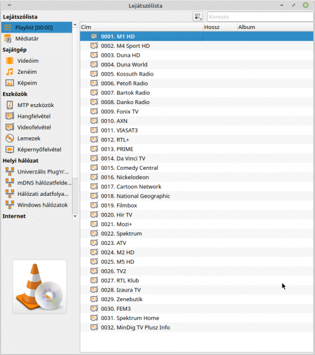Open MTP eszközök device icon
This screenshot has height=355, width=315.
[x=9, y=105]
